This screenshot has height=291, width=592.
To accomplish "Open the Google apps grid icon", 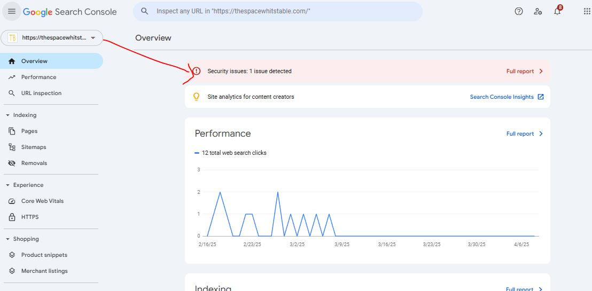I will pyautogui.click(x=587, y=11).
